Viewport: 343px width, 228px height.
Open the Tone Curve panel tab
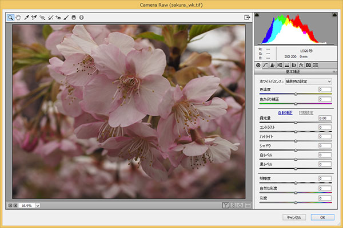pos(265,66)
